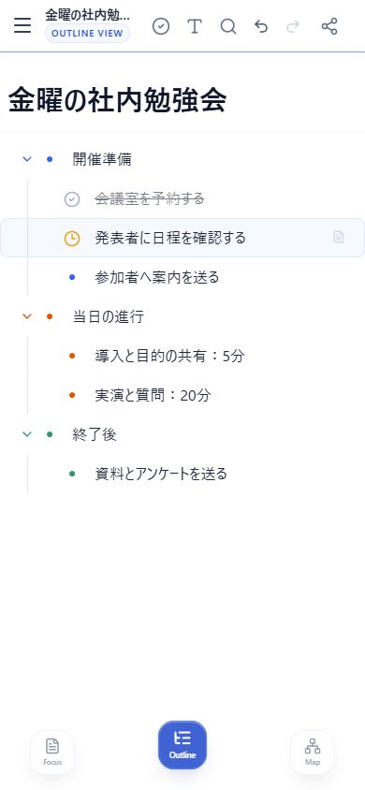The image size is (365, 790).
Task: Collapse the 開催準備 section
Action: tap(27, 159)
